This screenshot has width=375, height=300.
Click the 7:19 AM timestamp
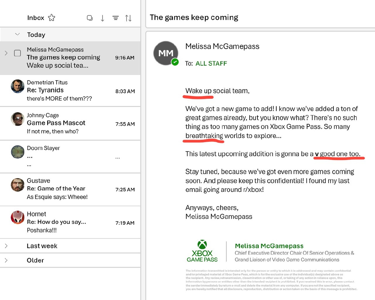pyautogui.click(x=125, y=223)
